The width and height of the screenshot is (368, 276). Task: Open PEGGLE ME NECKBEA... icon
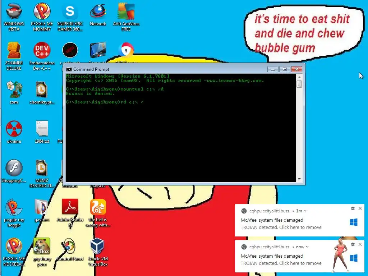14,252
